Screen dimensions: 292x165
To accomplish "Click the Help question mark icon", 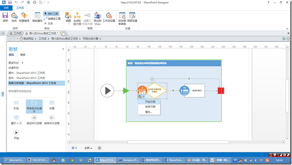I will tap(268, 2).
